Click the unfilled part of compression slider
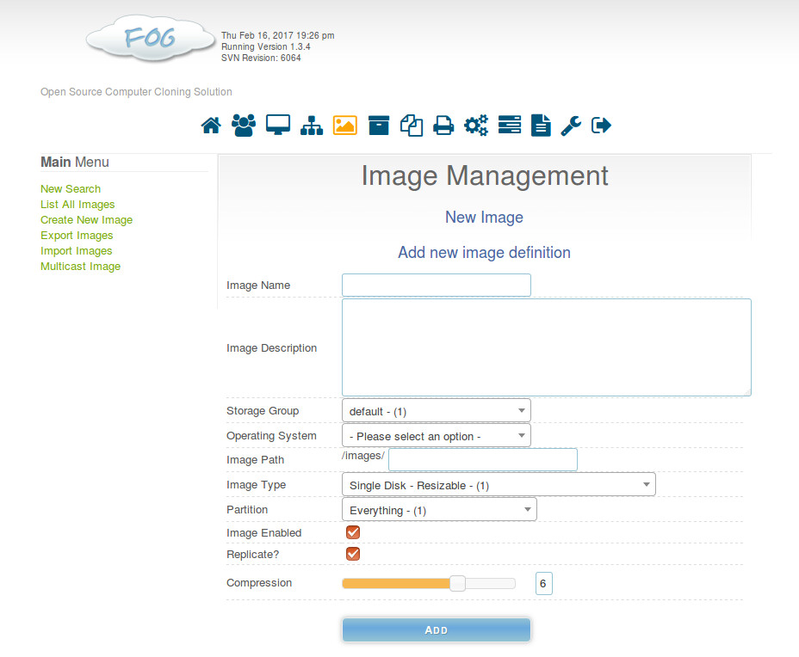Viewport: 799px width, 657px height. pyautogui.click(x=490, y=583)
